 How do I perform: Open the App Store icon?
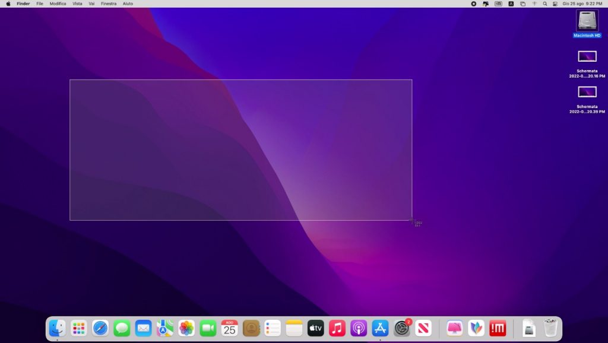click(x=380, y=328)
